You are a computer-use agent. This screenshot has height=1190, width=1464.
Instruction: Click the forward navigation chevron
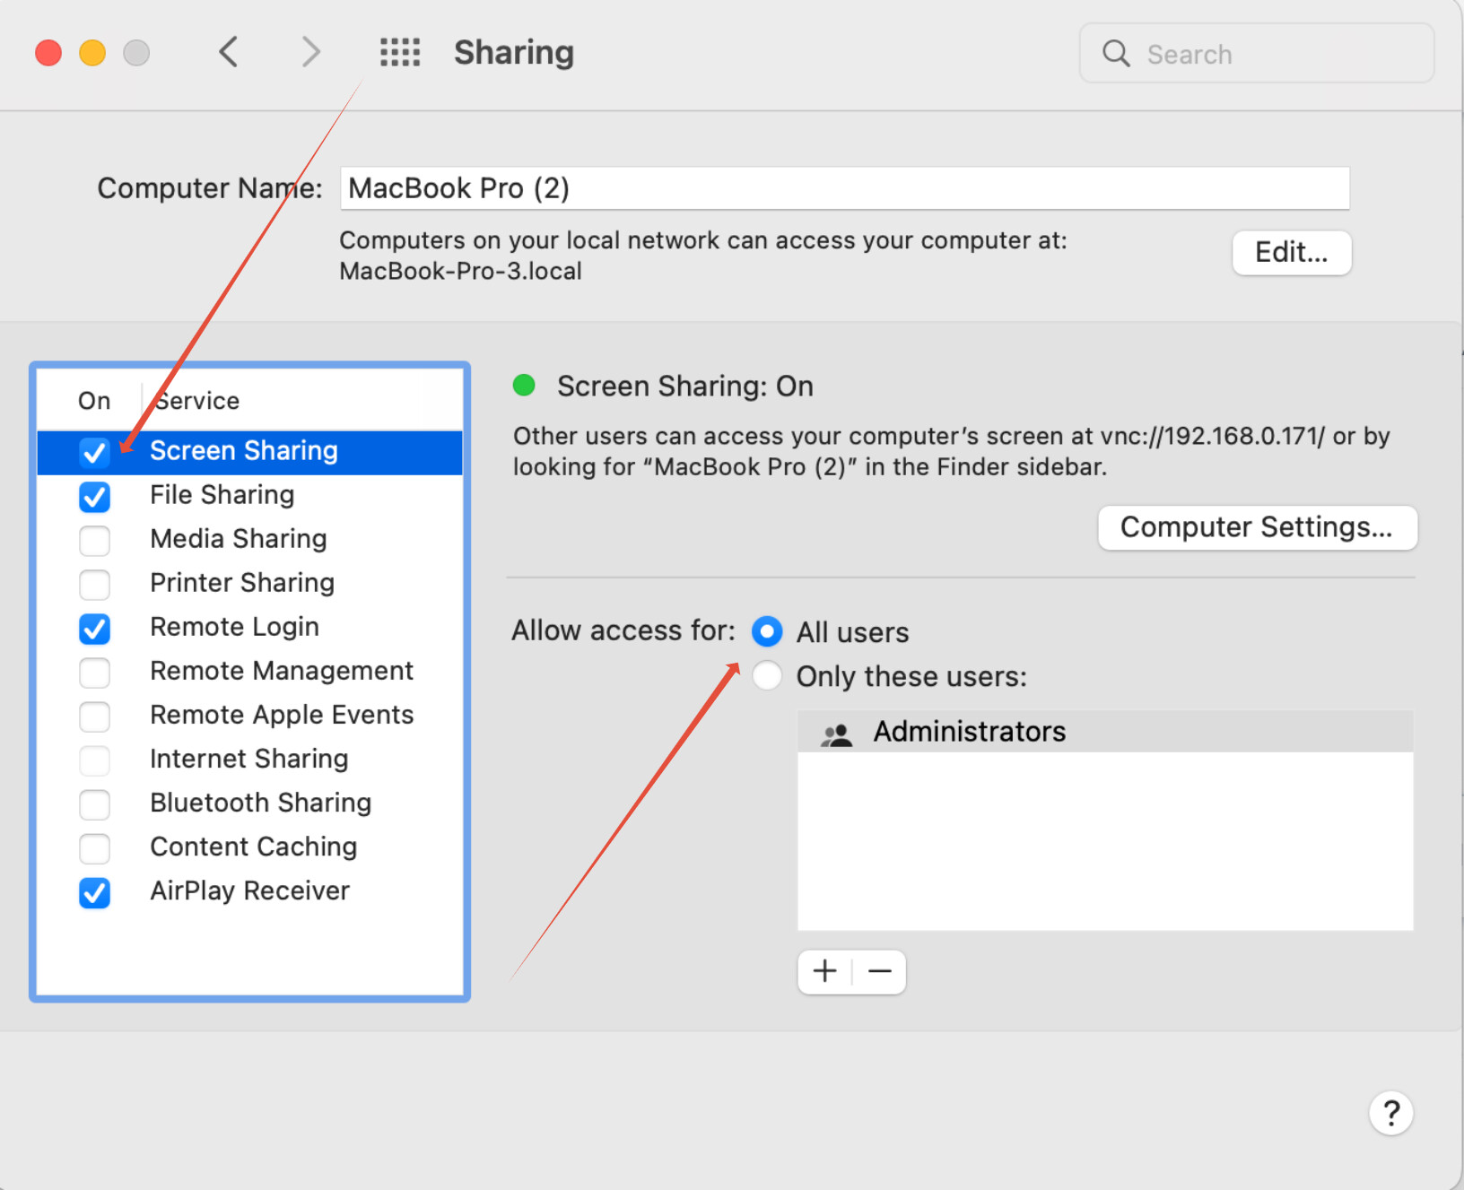pyautogui.click(x=310, y=52)
